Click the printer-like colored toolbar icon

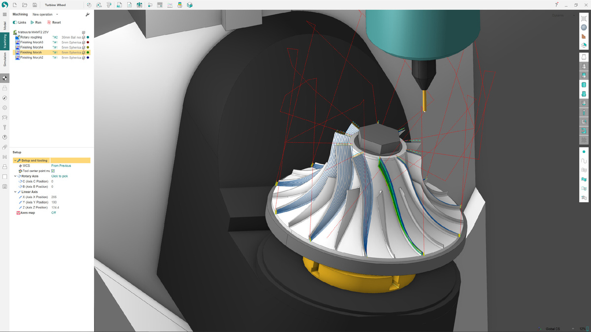tap(180, 5)
